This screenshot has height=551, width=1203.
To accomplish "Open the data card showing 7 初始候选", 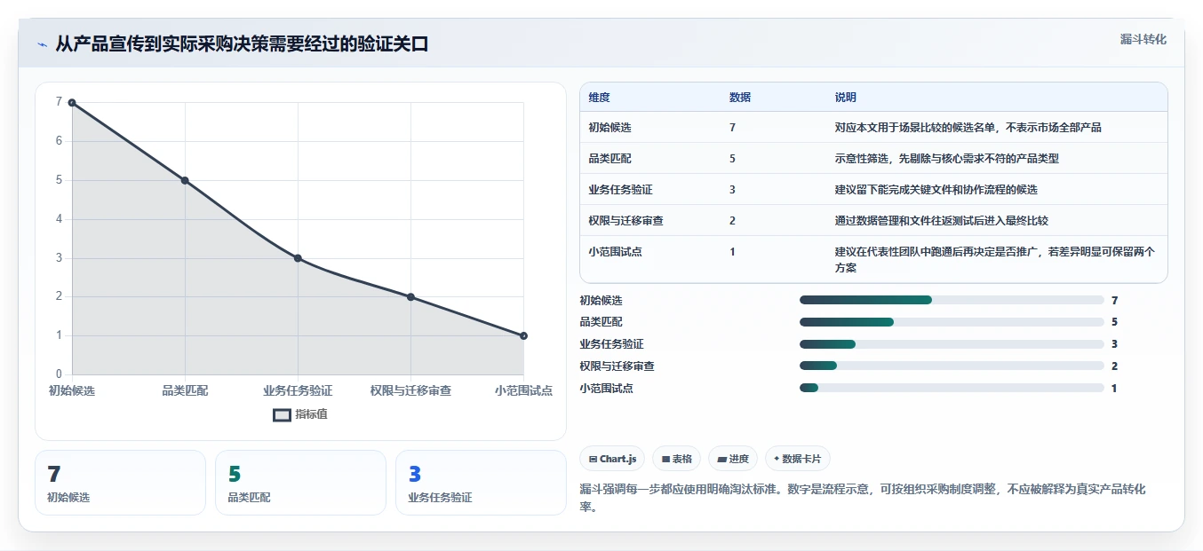I will pos(120,483).
